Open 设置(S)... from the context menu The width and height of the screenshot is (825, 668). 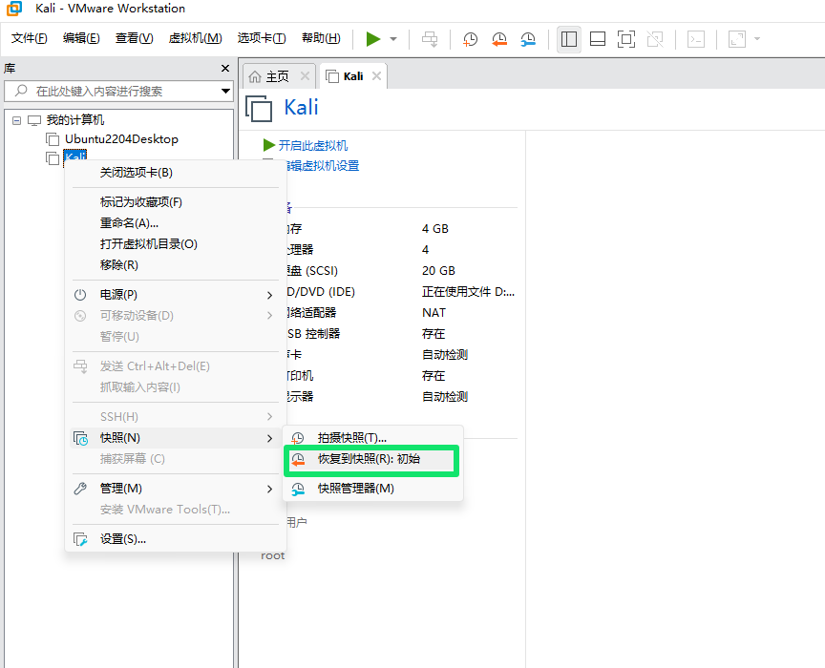pos(123,539)
